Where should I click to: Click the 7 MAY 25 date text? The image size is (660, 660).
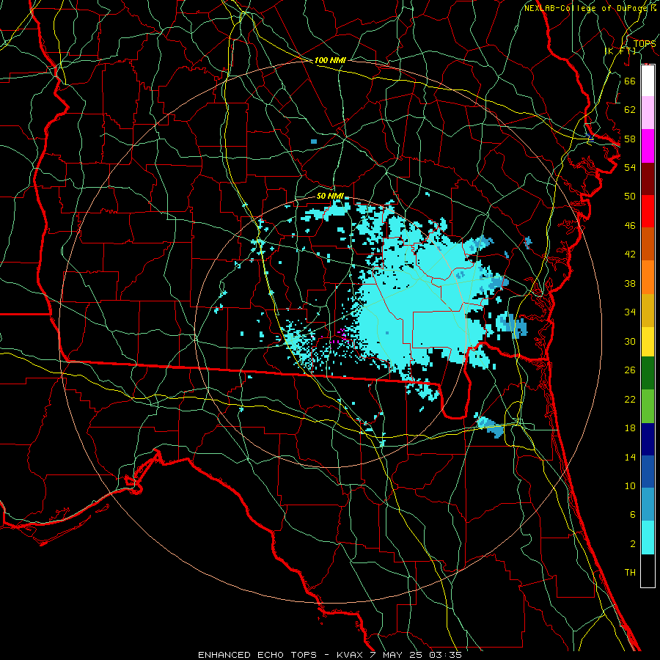point(397,655)
